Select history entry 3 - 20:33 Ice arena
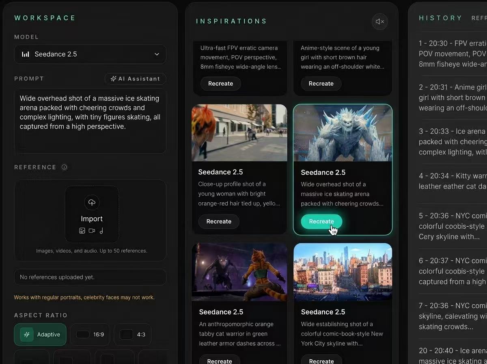The image size is (487, 364). point(453,142)
